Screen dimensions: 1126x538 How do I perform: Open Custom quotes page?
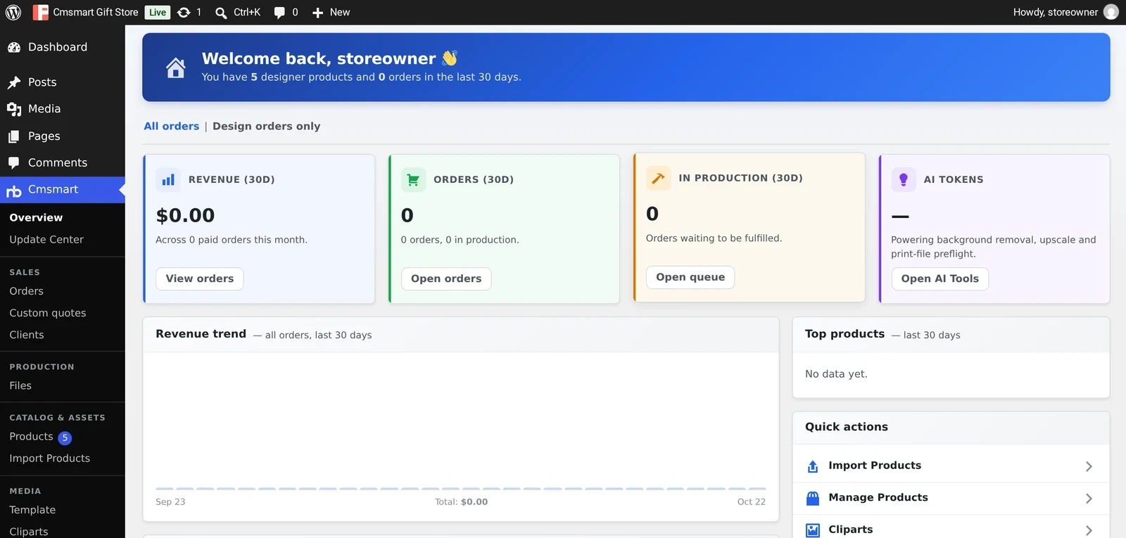(x=48, y=313)
